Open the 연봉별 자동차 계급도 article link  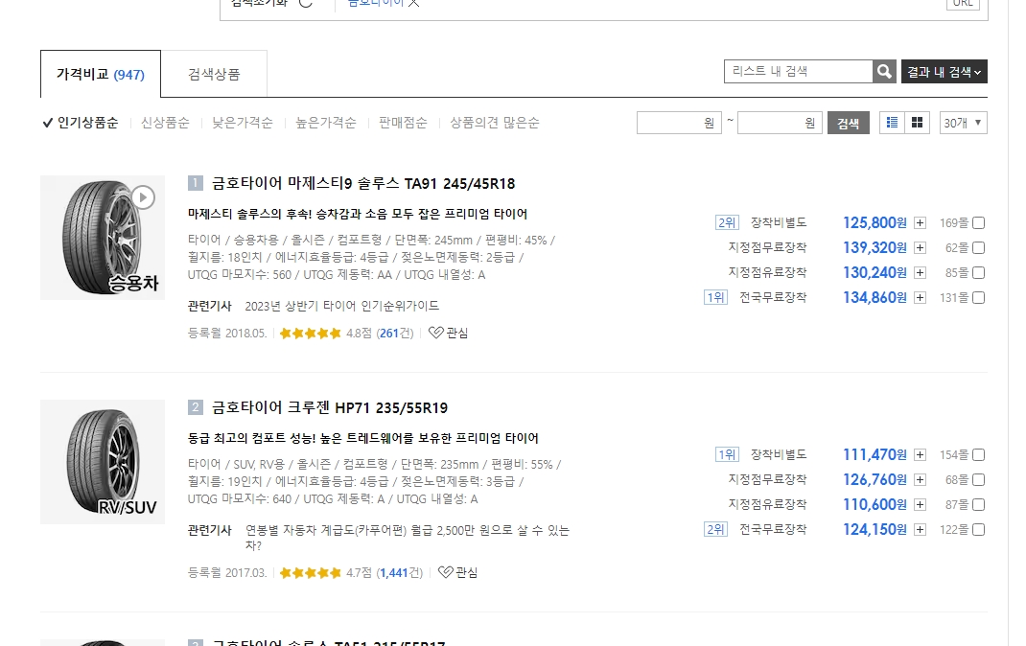pyautogui.click(x=407, y=538)
